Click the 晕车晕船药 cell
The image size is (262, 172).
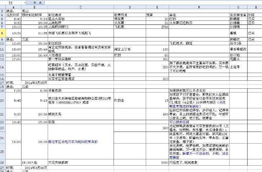(x=238, y=49)
